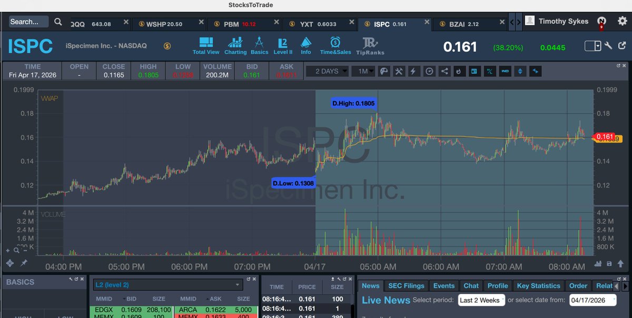The image size is (632, 318).
Task: Open the Charting view icon
Action: pos(235,45)
